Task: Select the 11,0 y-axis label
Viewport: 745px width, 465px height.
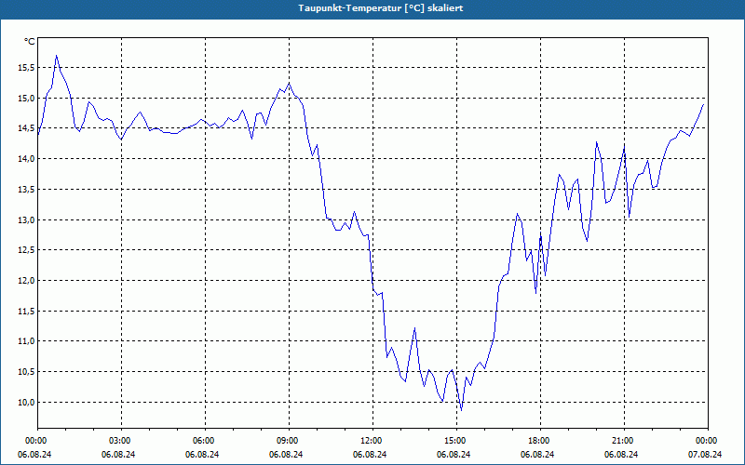Action: pyautogui.click(x=26, y=341)
